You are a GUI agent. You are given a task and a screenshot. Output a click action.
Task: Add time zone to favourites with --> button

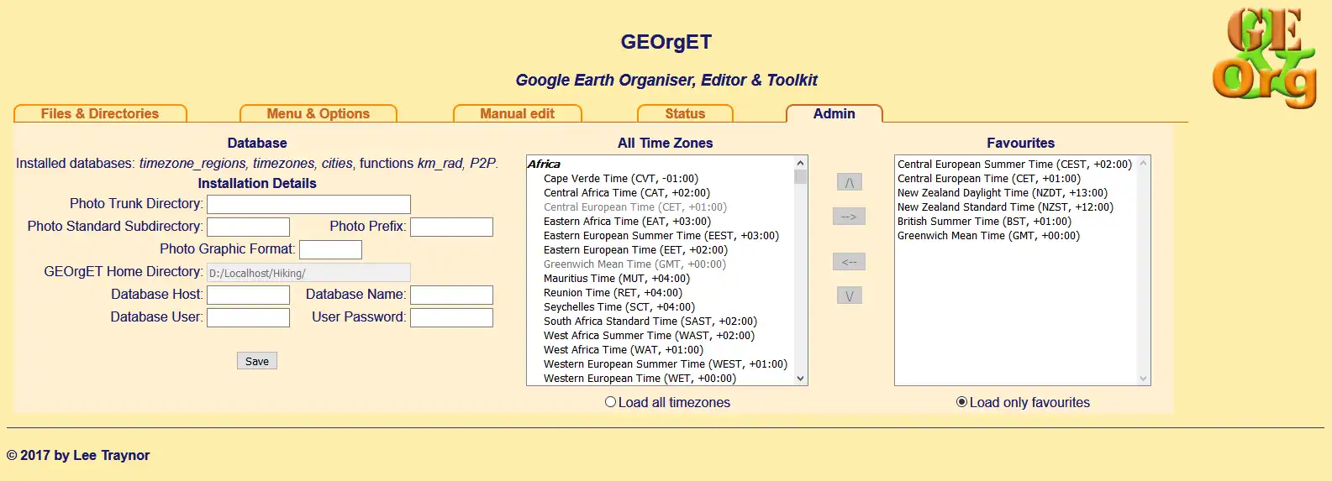pos(849,217)
